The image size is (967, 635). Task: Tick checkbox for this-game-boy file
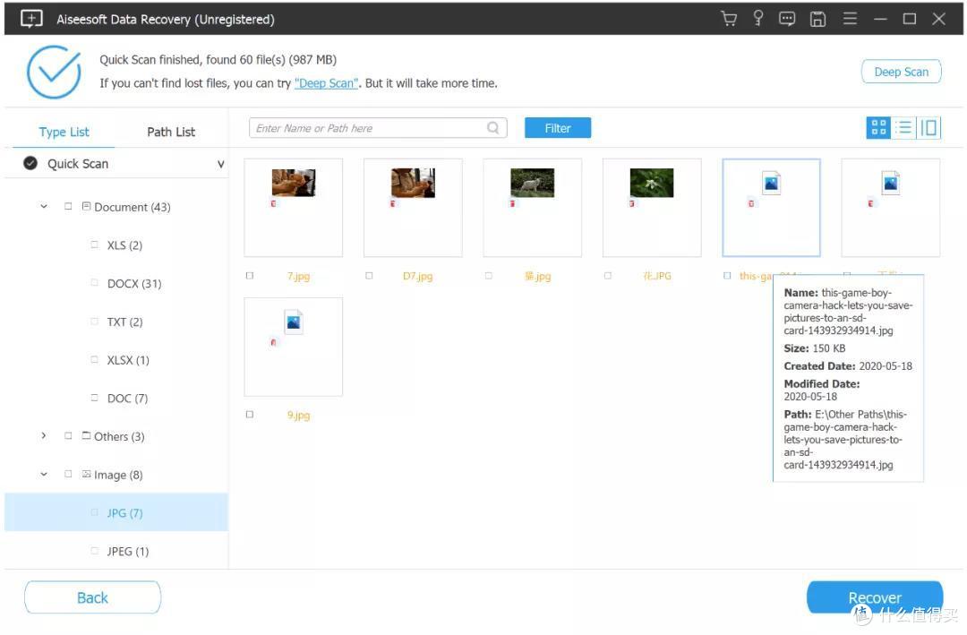[x=727, y=275]
